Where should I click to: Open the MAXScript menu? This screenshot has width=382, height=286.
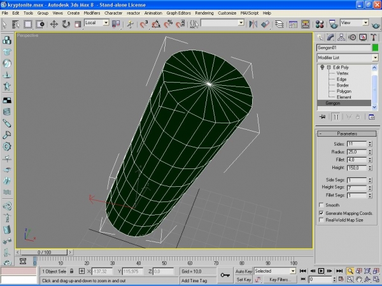(250, 13)
